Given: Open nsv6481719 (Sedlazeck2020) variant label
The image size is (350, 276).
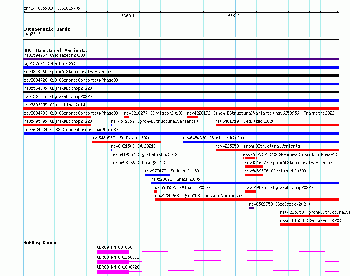Looking at the screenshot, I should [x=246, y=121].
